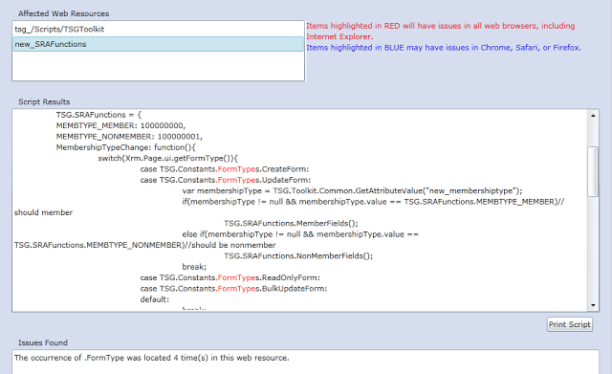612x374 pixels.
Task: Click the Script Results label
Action: point(44,102)
